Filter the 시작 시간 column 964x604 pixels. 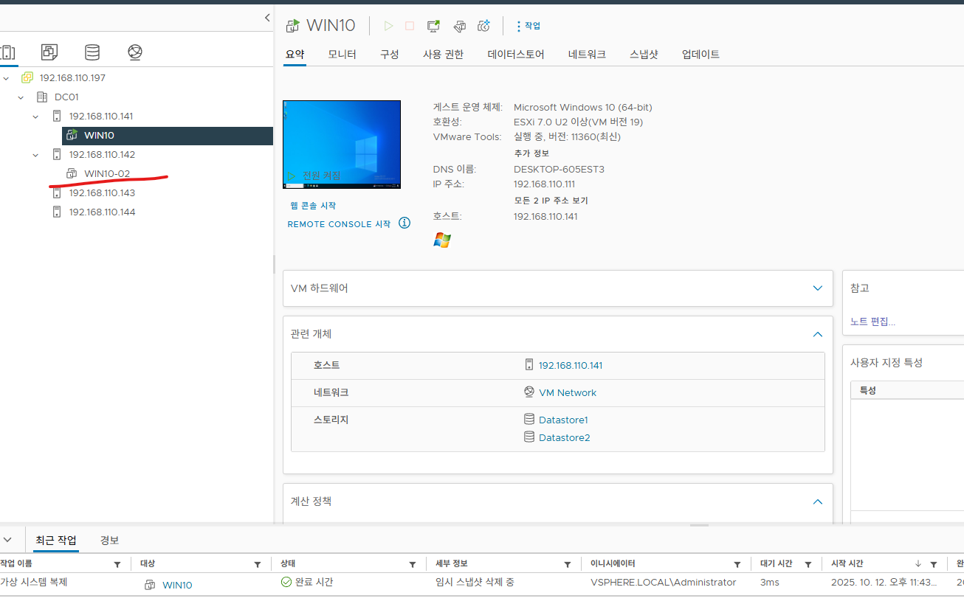coord(934,564)
